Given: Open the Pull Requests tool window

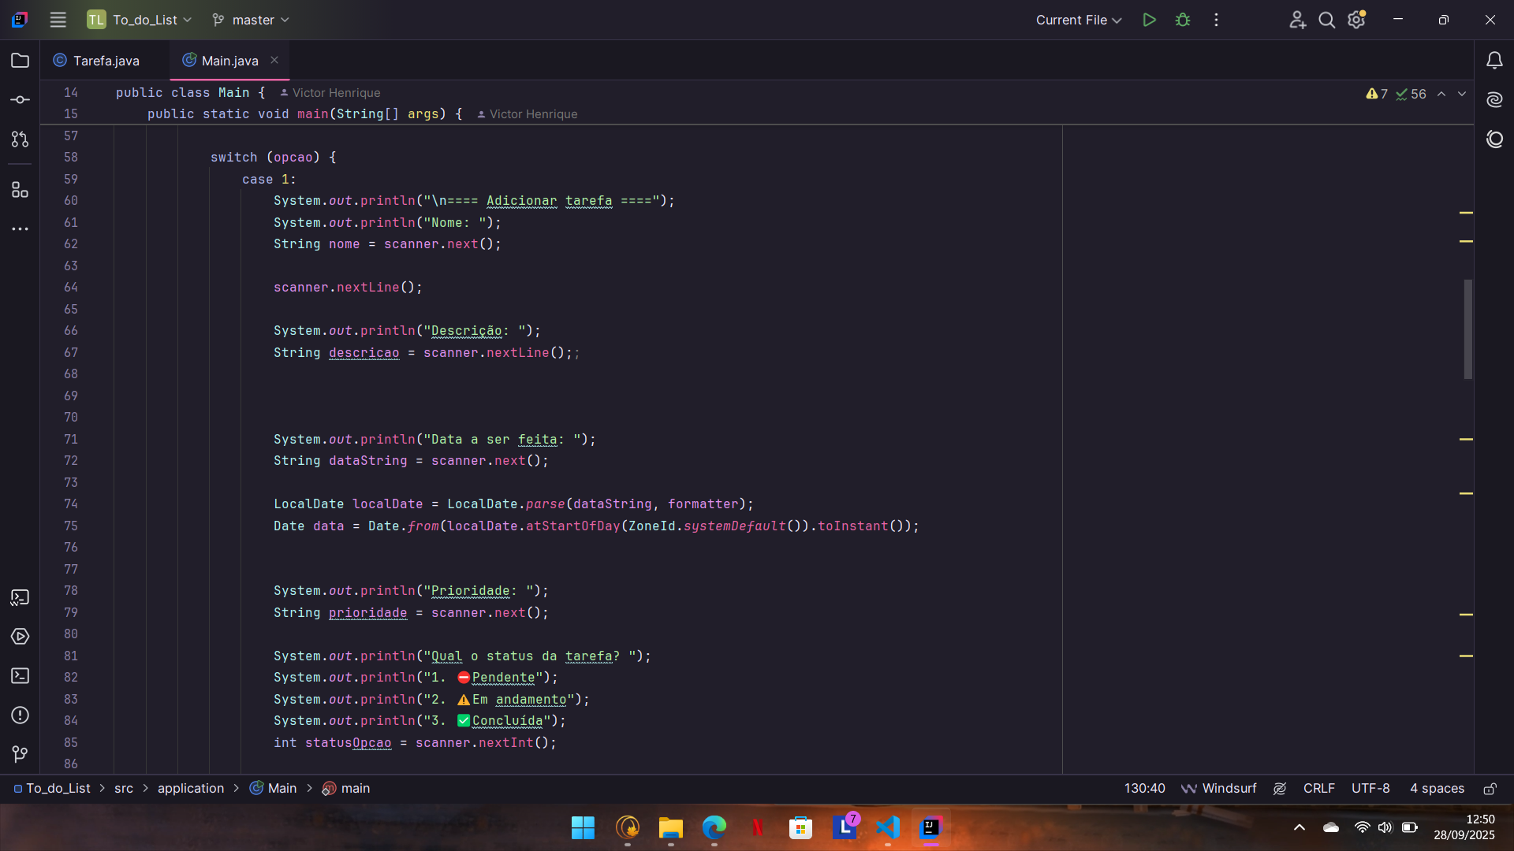Looking at the screenshot, I should tap(20, 139).
